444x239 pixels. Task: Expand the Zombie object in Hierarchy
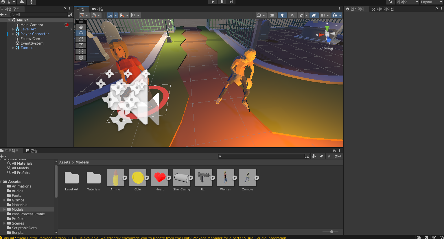(x=13, y=48)
